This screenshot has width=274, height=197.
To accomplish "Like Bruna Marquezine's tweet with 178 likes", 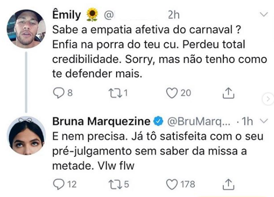I will click(x=172, y=184).
